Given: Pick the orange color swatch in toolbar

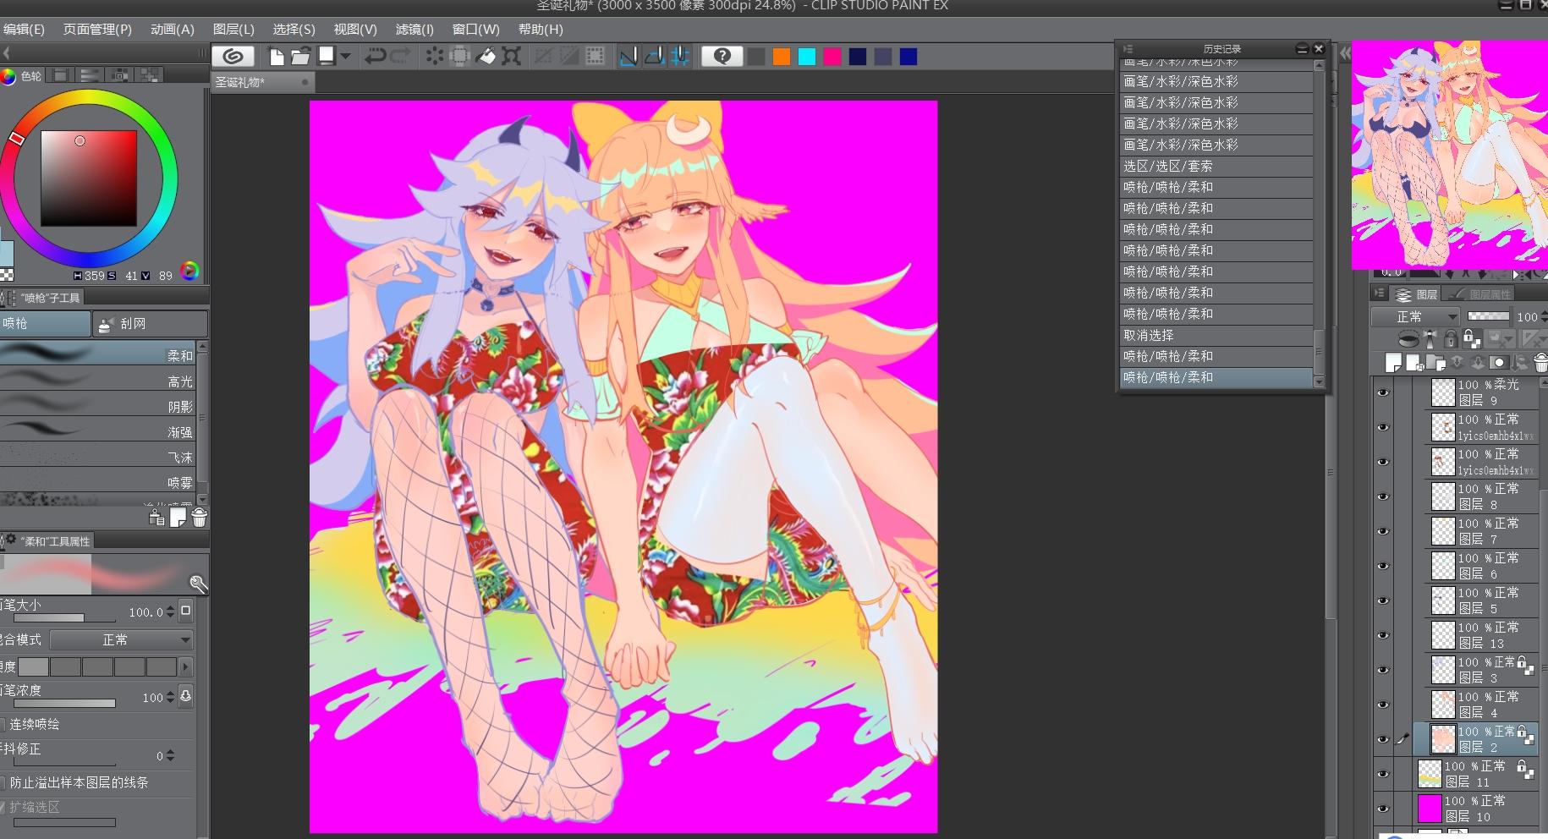Looking at the screenshot, I should click(x=782, y=57).
